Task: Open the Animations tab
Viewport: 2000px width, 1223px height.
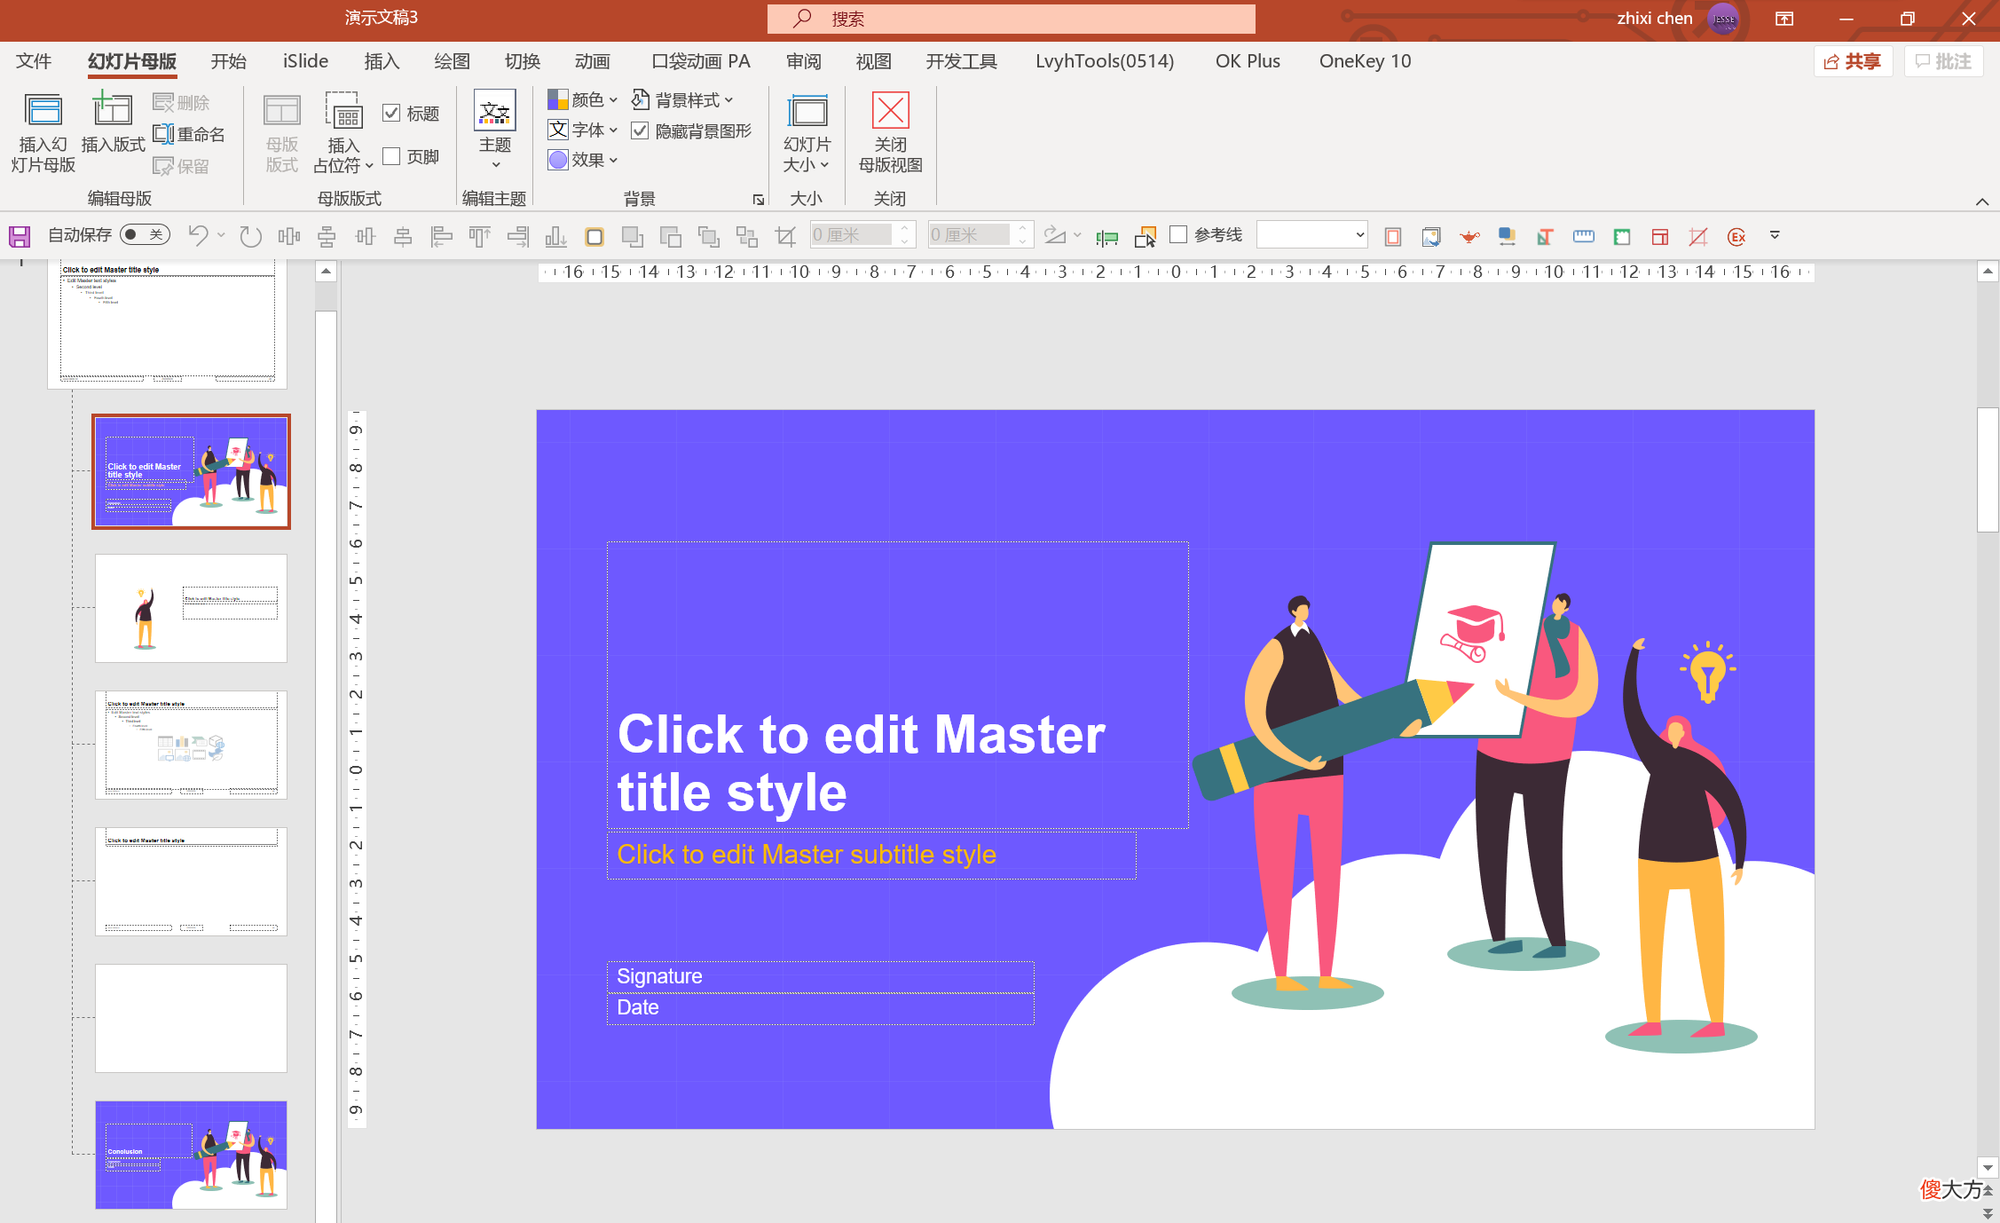Action: click(x=593, y=61)
